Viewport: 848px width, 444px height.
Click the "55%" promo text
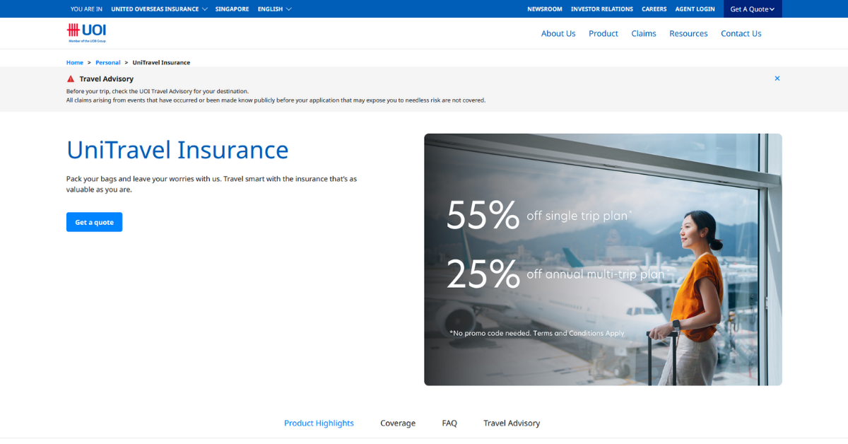tap(483, 215)
